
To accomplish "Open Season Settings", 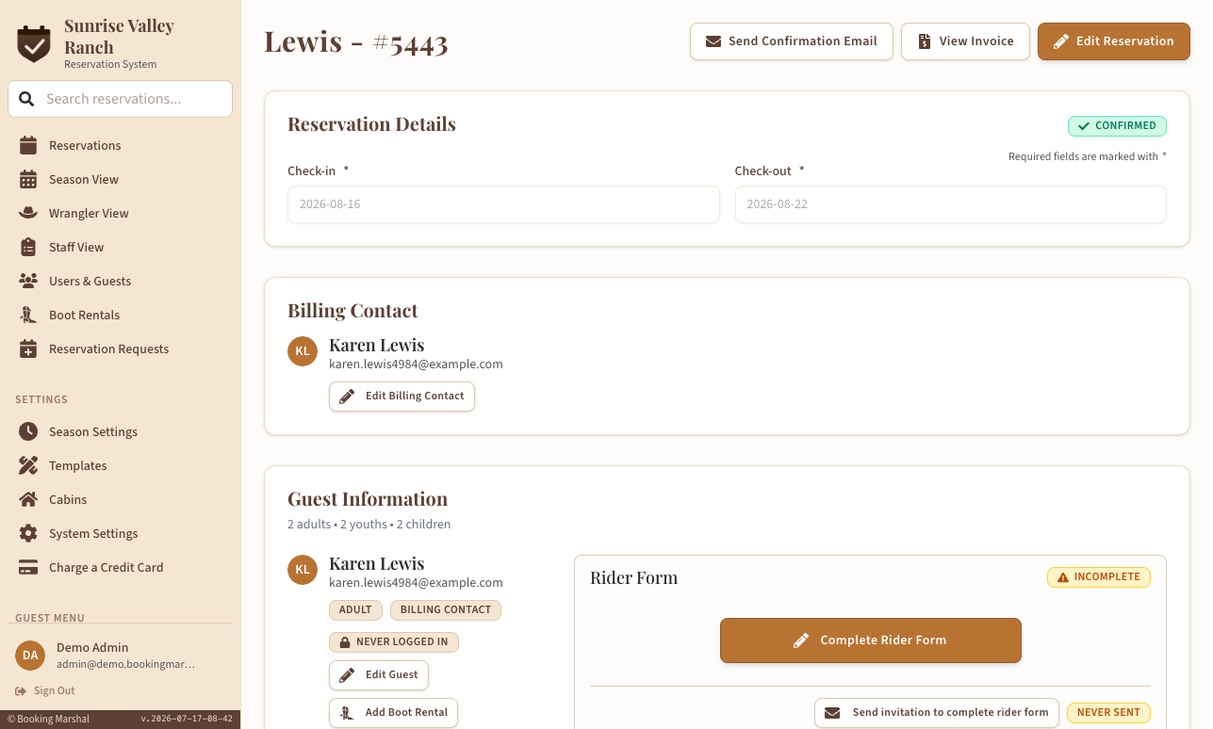I will click(120, 431).
